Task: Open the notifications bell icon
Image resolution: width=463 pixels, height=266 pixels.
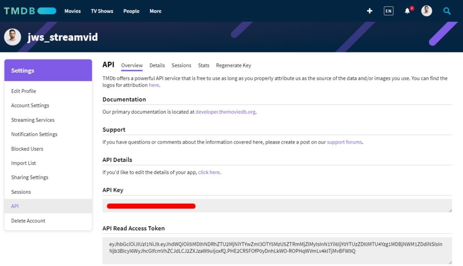Action: point(407,11)
